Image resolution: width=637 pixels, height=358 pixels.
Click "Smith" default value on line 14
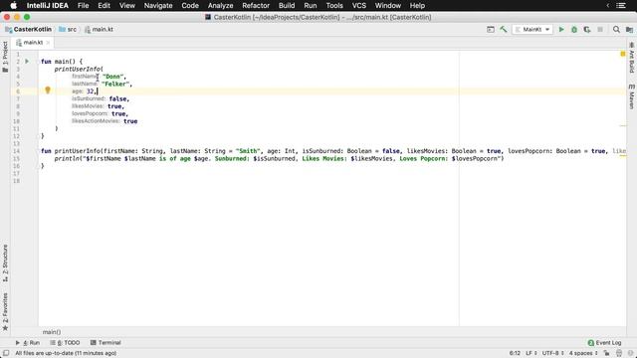248,151
